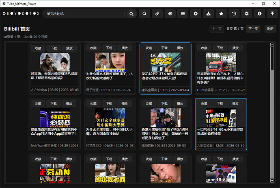The image size is (280, 188).
Task: Click 下载 on the 建筑生阿高 video card
Action: 164,48
